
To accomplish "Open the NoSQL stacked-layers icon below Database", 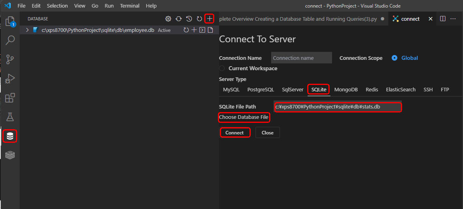I will click(x=10, y=155).
